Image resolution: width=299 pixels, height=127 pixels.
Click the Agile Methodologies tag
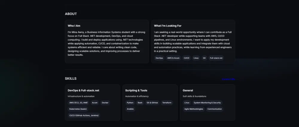click(x=194, y=109)
